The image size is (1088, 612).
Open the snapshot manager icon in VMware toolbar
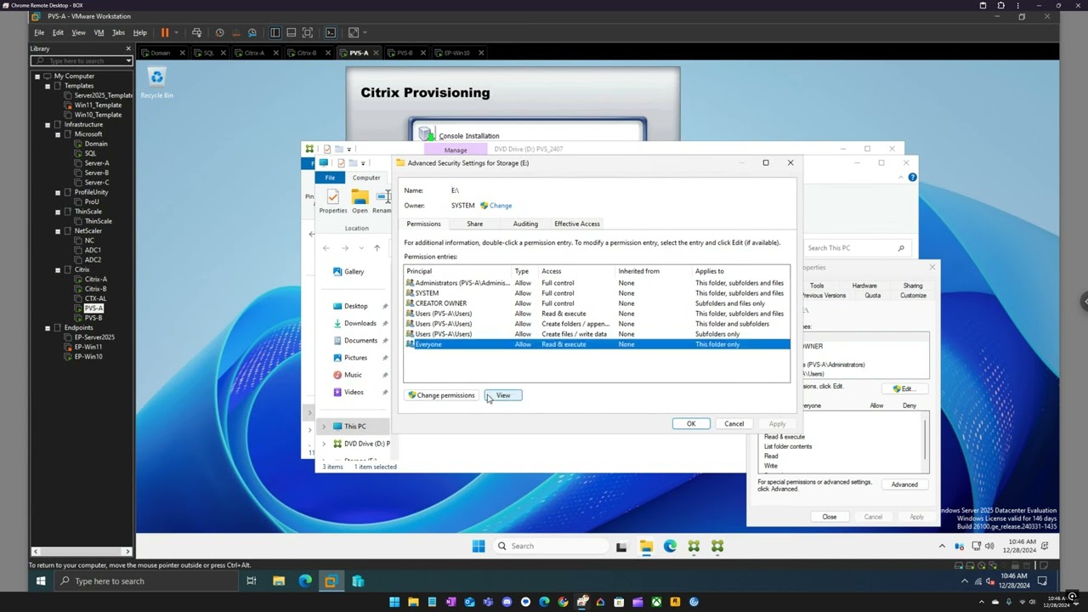pos(252,32)
